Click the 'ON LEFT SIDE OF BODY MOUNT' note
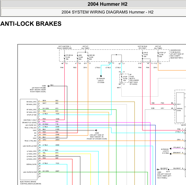 pyautogui.click(x=97, y=137)
